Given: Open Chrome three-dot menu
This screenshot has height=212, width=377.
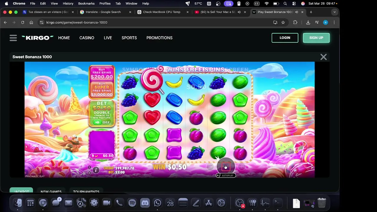Looking at the screenshot, I should [x=334, y=22].
